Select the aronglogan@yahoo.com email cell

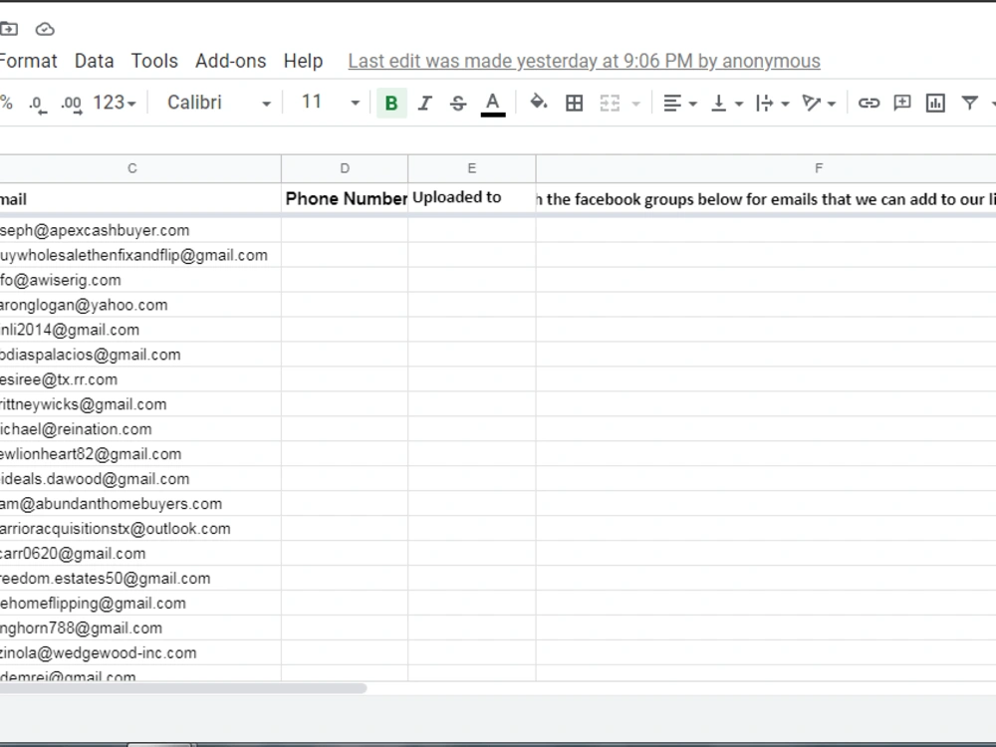click(140, 305)
